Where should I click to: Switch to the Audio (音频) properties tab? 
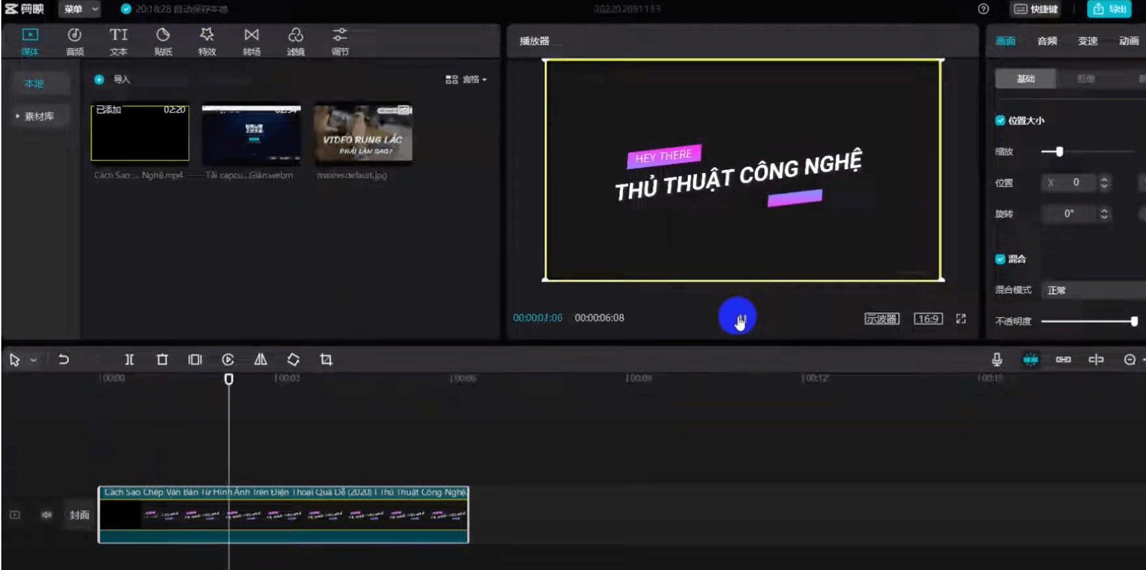coord(1047,41)
